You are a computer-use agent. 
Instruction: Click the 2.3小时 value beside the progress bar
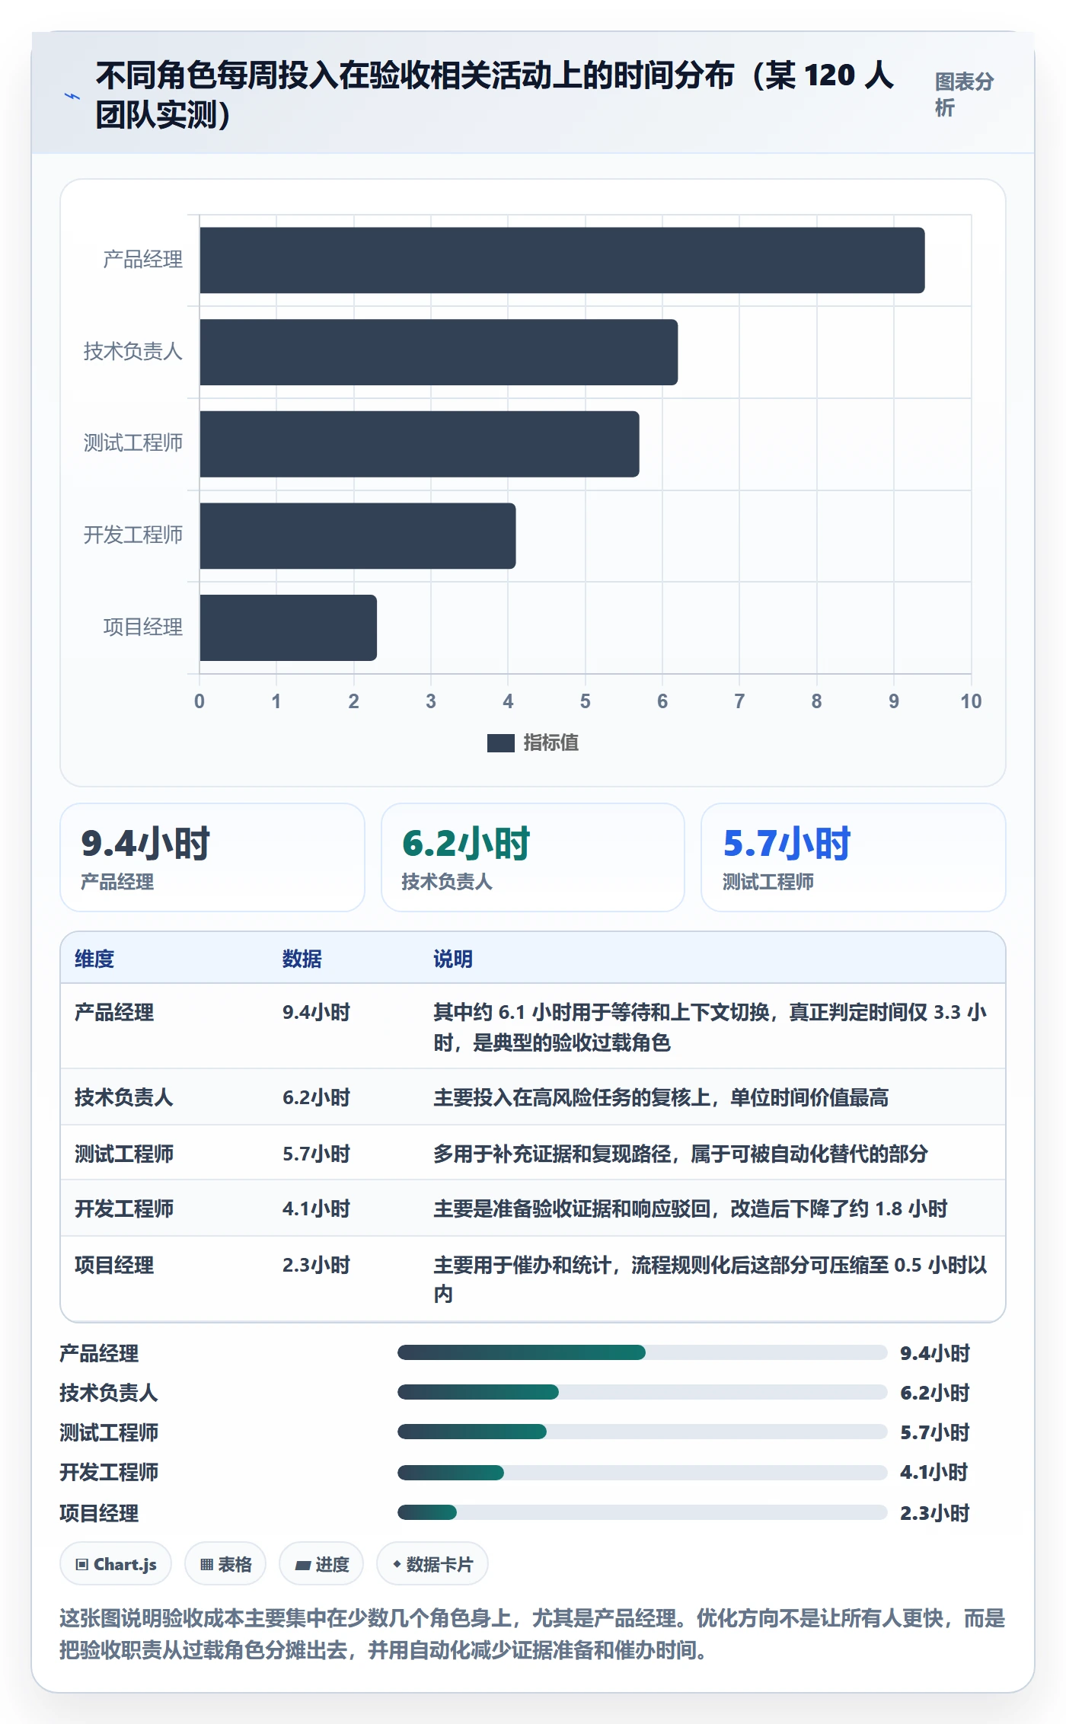pos(934,1513)
